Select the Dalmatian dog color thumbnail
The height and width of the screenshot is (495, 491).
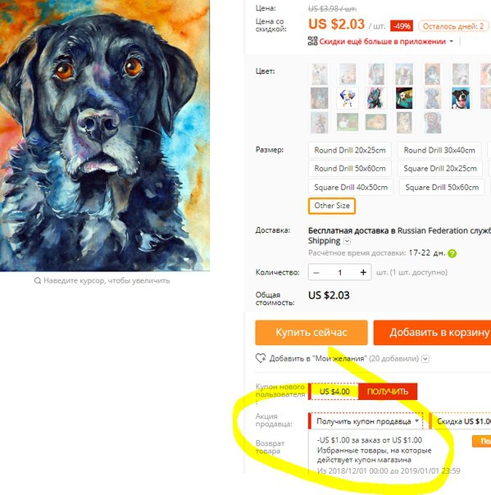348,98
